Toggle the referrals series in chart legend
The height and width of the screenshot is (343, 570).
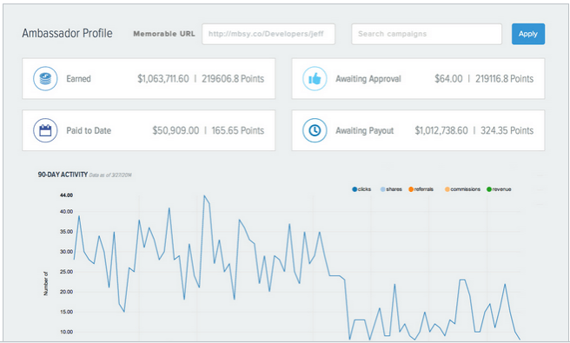421,189
